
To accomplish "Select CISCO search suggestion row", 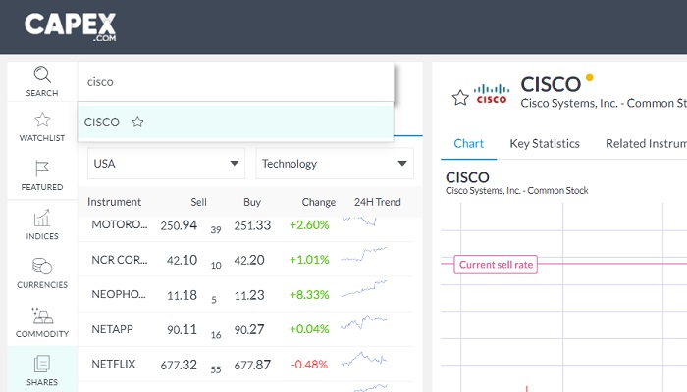I will [x=236, y=122].
